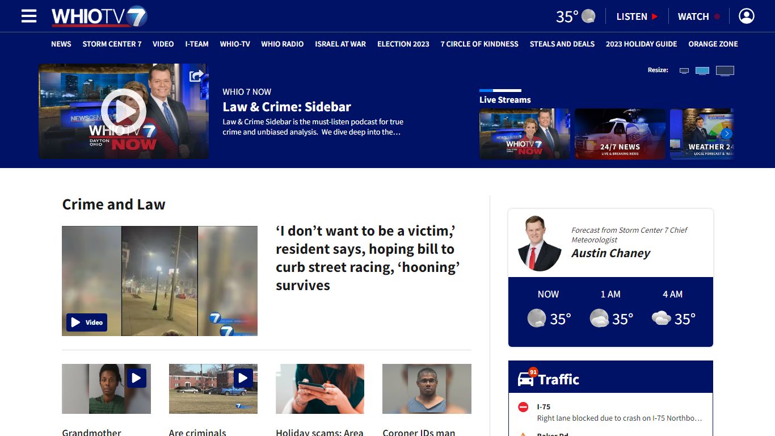Open the hamburger main menu
This screenshot has height=436, width=775.
tap(29, 16)
